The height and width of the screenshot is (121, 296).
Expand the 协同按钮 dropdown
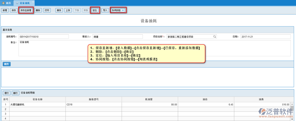coord(118,10)
